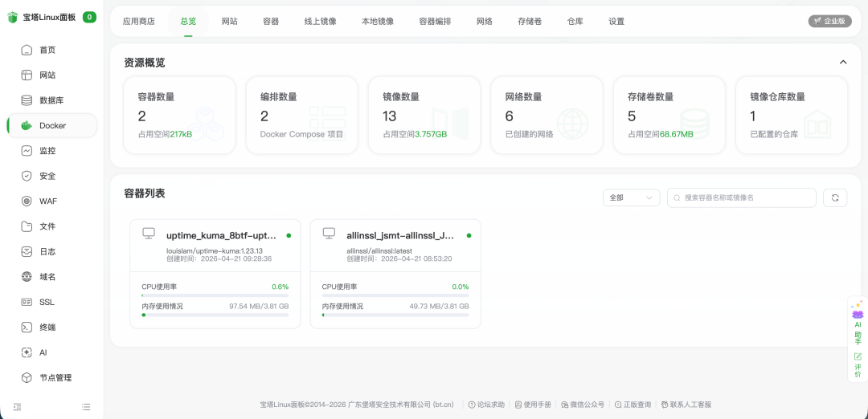Open the 本地镜像 tab
This screenshot has height=419, width=868.
[378, 22]
